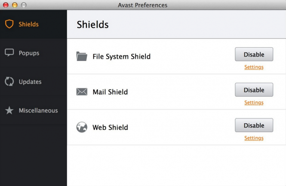Disable the File System Shield
This screenshot has height=186, width=286.
254,54
